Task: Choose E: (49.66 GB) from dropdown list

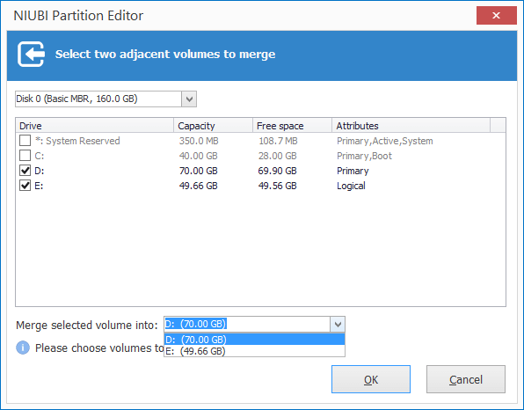Action: click(x=254, y=351)
